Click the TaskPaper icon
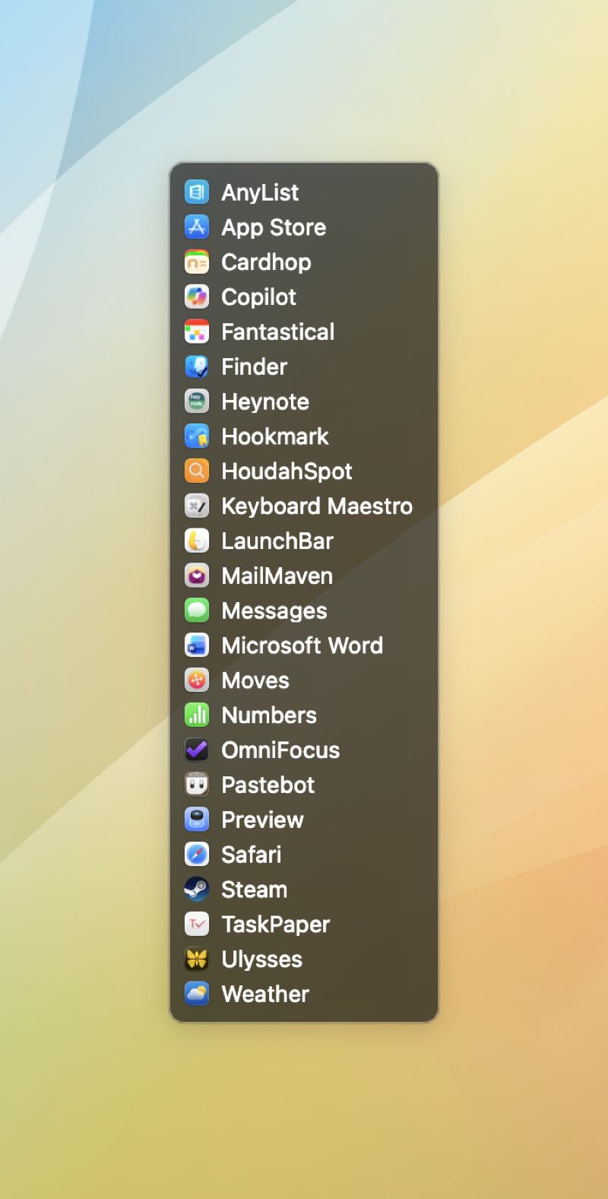This screenshot has height=1199, width=608. [x=197, y=924]
